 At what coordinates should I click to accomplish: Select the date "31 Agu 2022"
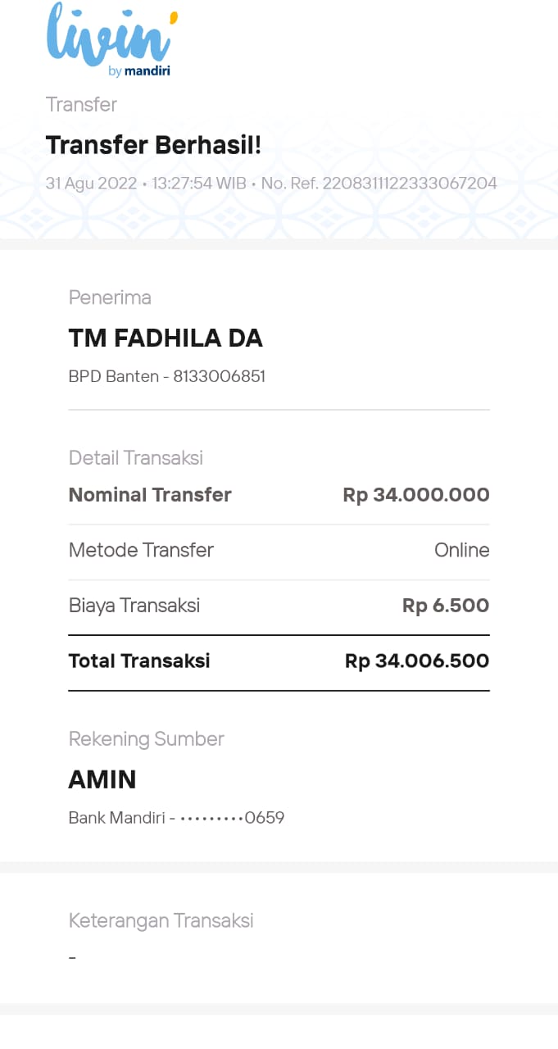point(91,184)
